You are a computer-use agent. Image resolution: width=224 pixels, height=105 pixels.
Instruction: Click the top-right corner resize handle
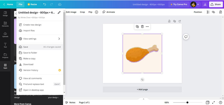pos(162,34)
